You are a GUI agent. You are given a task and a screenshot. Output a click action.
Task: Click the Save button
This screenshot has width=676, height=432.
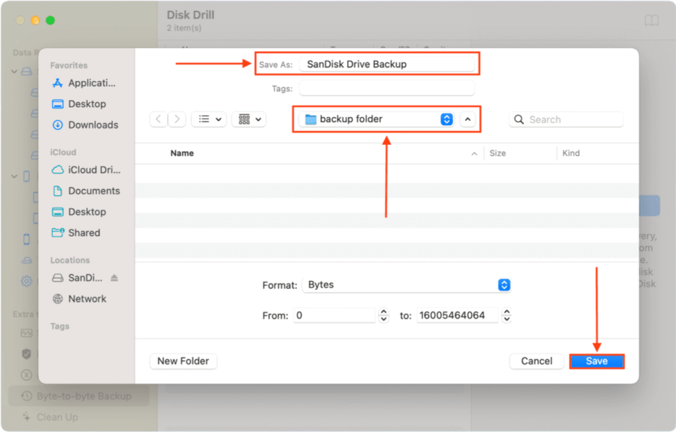(x=596, y=361)
